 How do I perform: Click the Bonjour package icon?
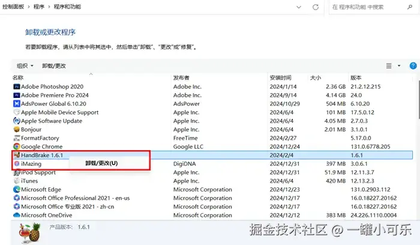point(17,130)
